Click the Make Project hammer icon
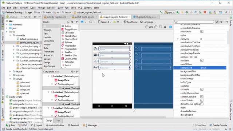233x131 pixels. coord(161,12)
